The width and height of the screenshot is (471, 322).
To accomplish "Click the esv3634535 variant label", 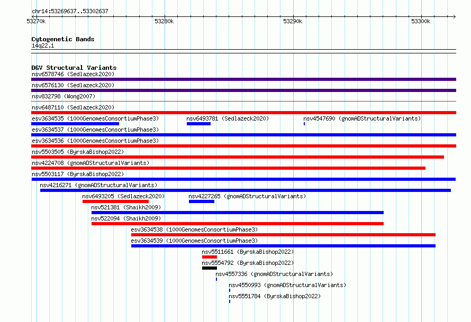I will click(x=95, y=118).
